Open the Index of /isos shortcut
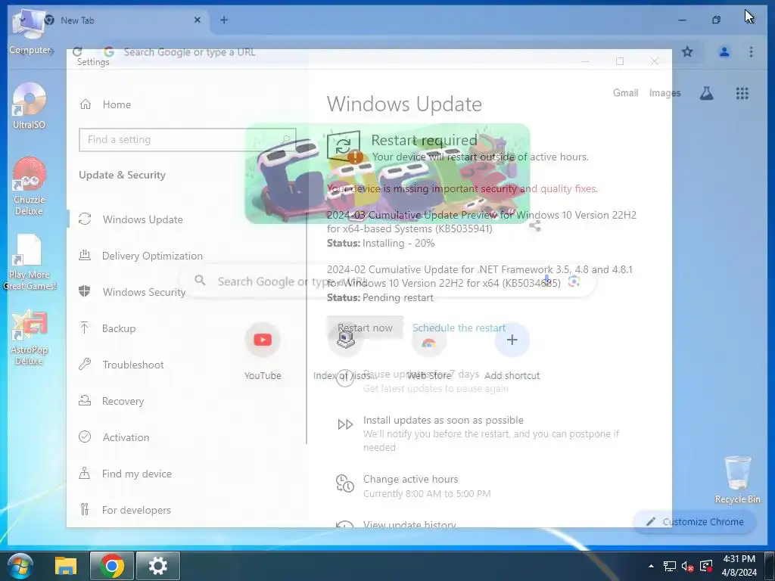This screenshot has height=581, width=775. pyautogui.click(x=345, y=351)
